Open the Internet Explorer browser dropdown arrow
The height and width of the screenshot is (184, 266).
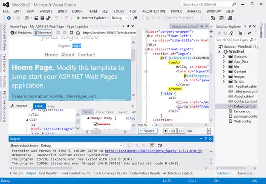pyautogui.click(x=108, y=18)
